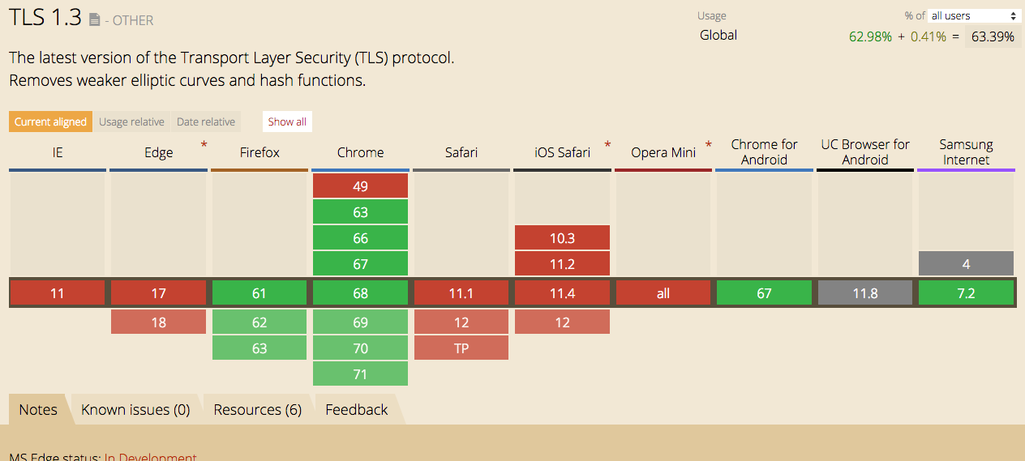Select the UC Browser 11.8 cell

864,293
